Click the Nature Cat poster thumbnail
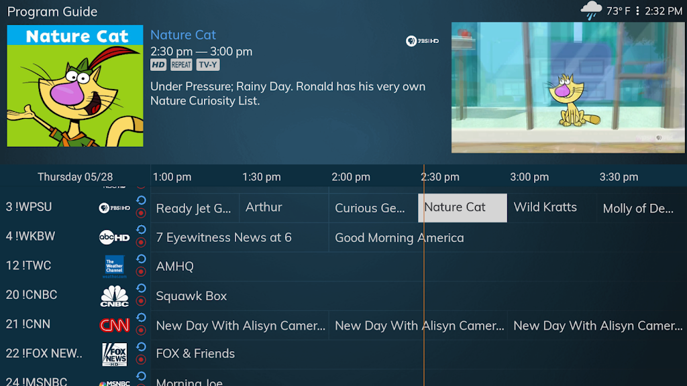This screenshot has width=687, height=386. coord(75,86)
